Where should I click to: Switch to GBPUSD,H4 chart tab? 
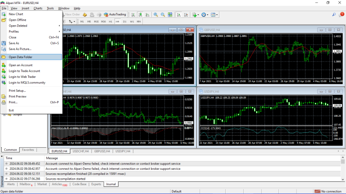tap(102, 151)
